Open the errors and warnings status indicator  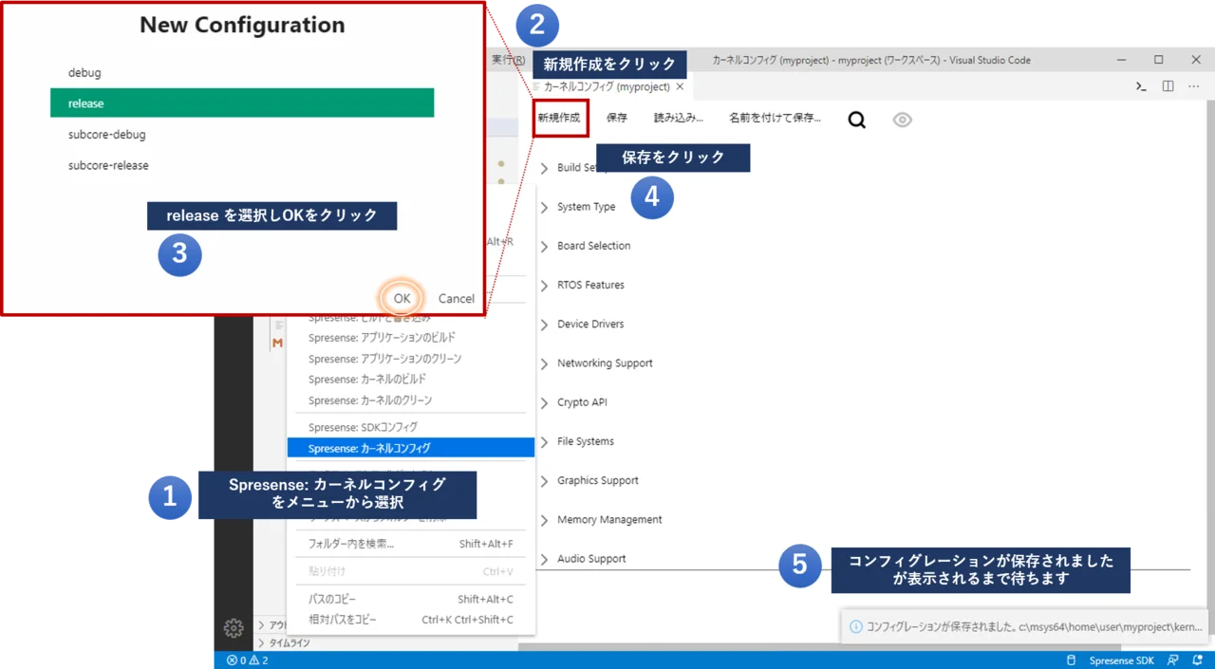(x=248, y=660)
